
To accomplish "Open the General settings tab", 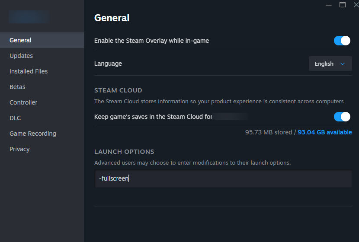I will click(20, 40).
